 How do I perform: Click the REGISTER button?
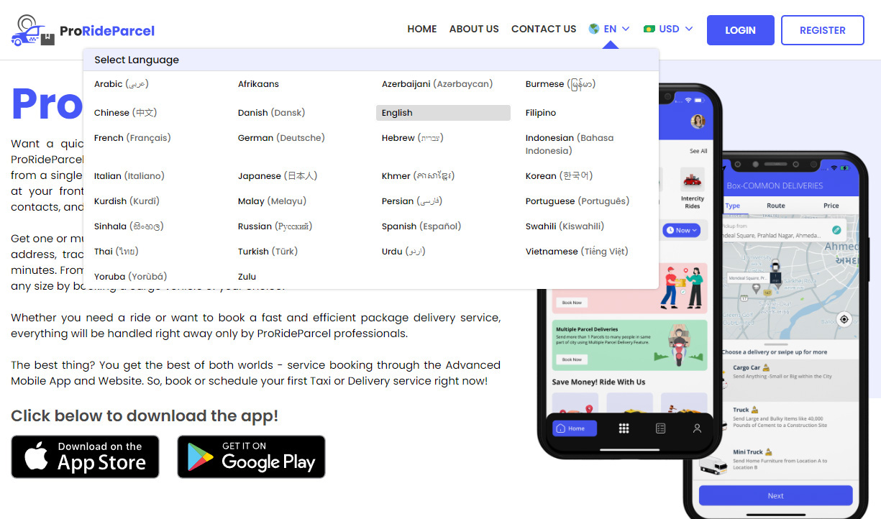coord(823,30)
